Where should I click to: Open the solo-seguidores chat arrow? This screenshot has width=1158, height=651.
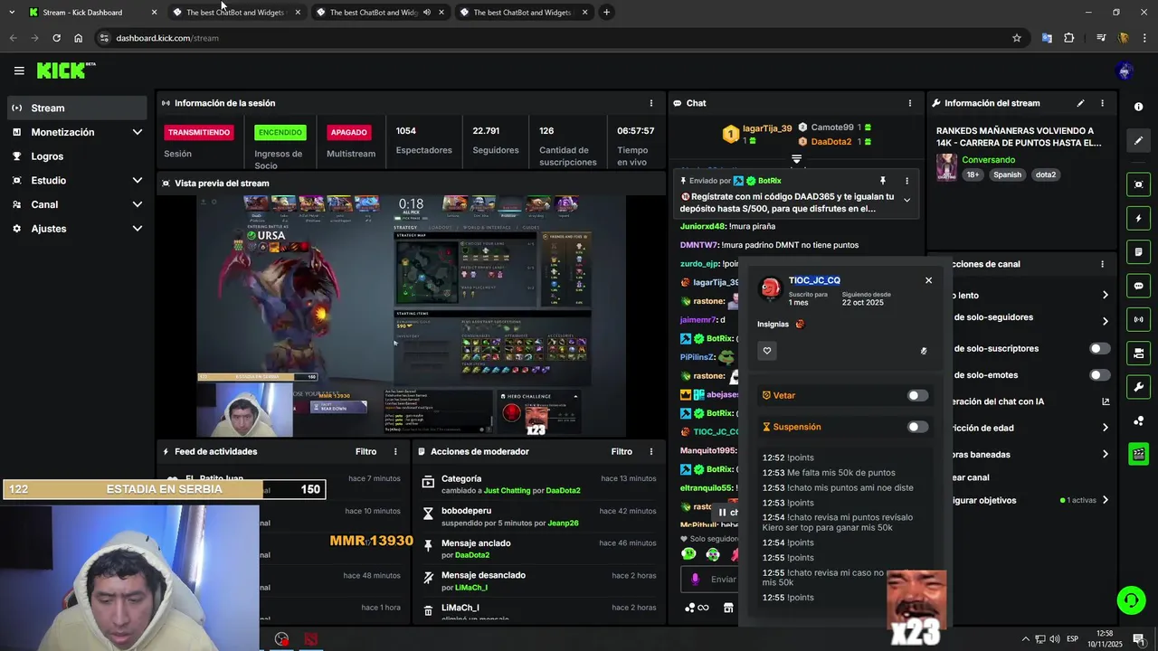pos(1105,321)
